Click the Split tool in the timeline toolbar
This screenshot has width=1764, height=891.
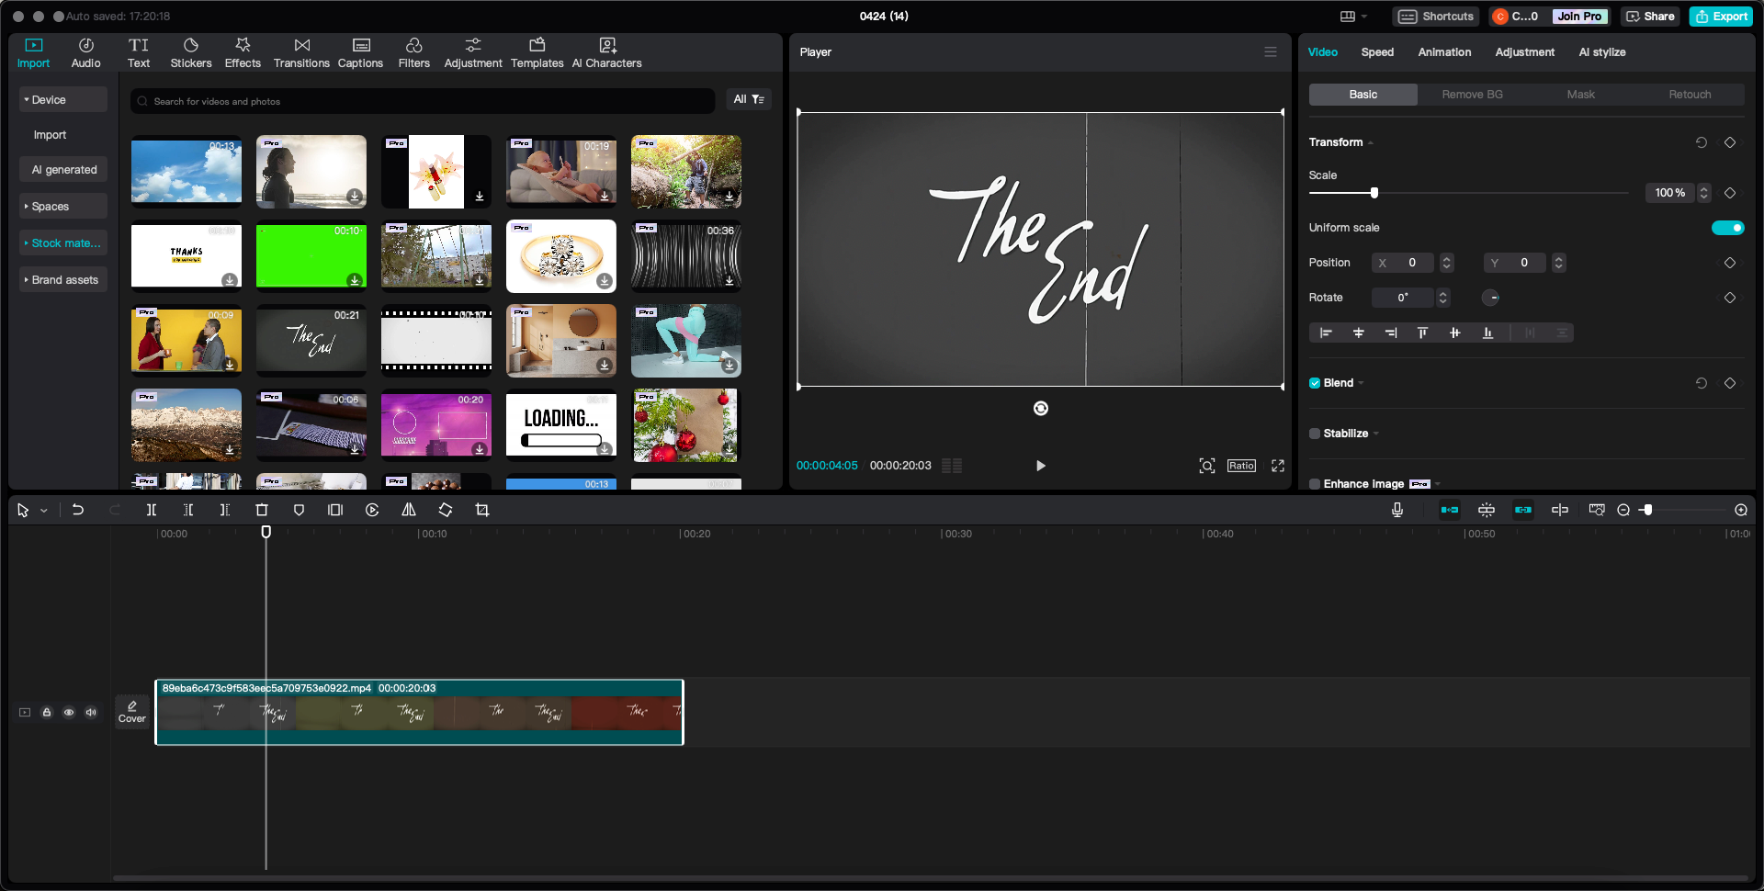[x=152, y=510]
